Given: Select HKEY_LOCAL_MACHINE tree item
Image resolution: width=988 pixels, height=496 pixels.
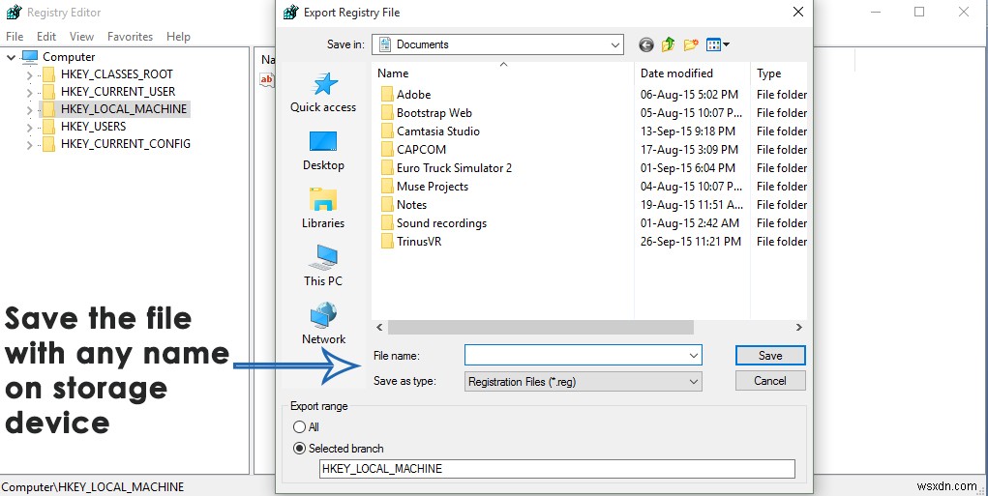Looking at the screenshot, I should [x=124, y=109].
